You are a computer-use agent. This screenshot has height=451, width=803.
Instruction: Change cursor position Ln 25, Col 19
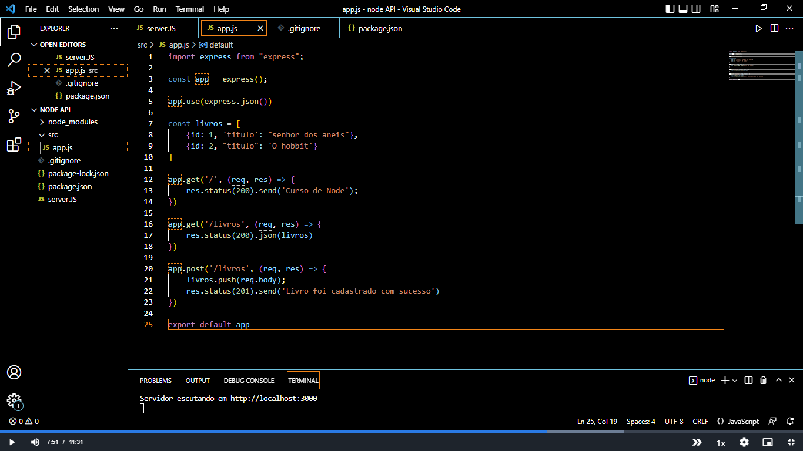(597, 421)
